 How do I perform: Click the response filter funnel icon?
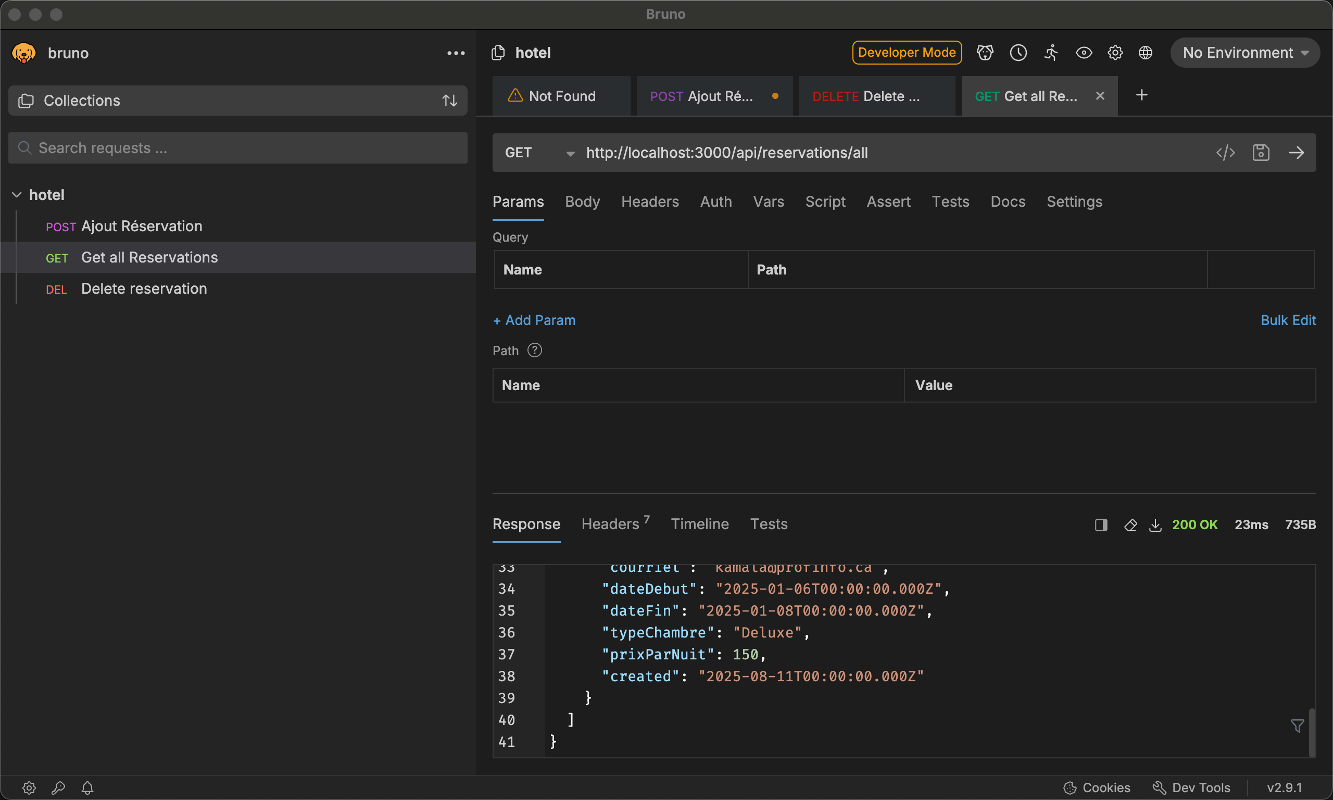pos(1298,726)
